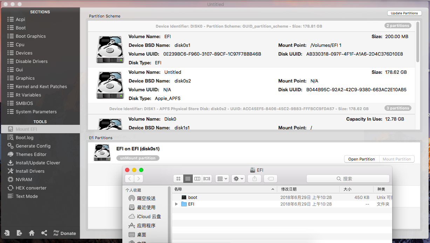Click the Mount Partition button
This screenshot has width=430, height=243.
click(397, 159)
